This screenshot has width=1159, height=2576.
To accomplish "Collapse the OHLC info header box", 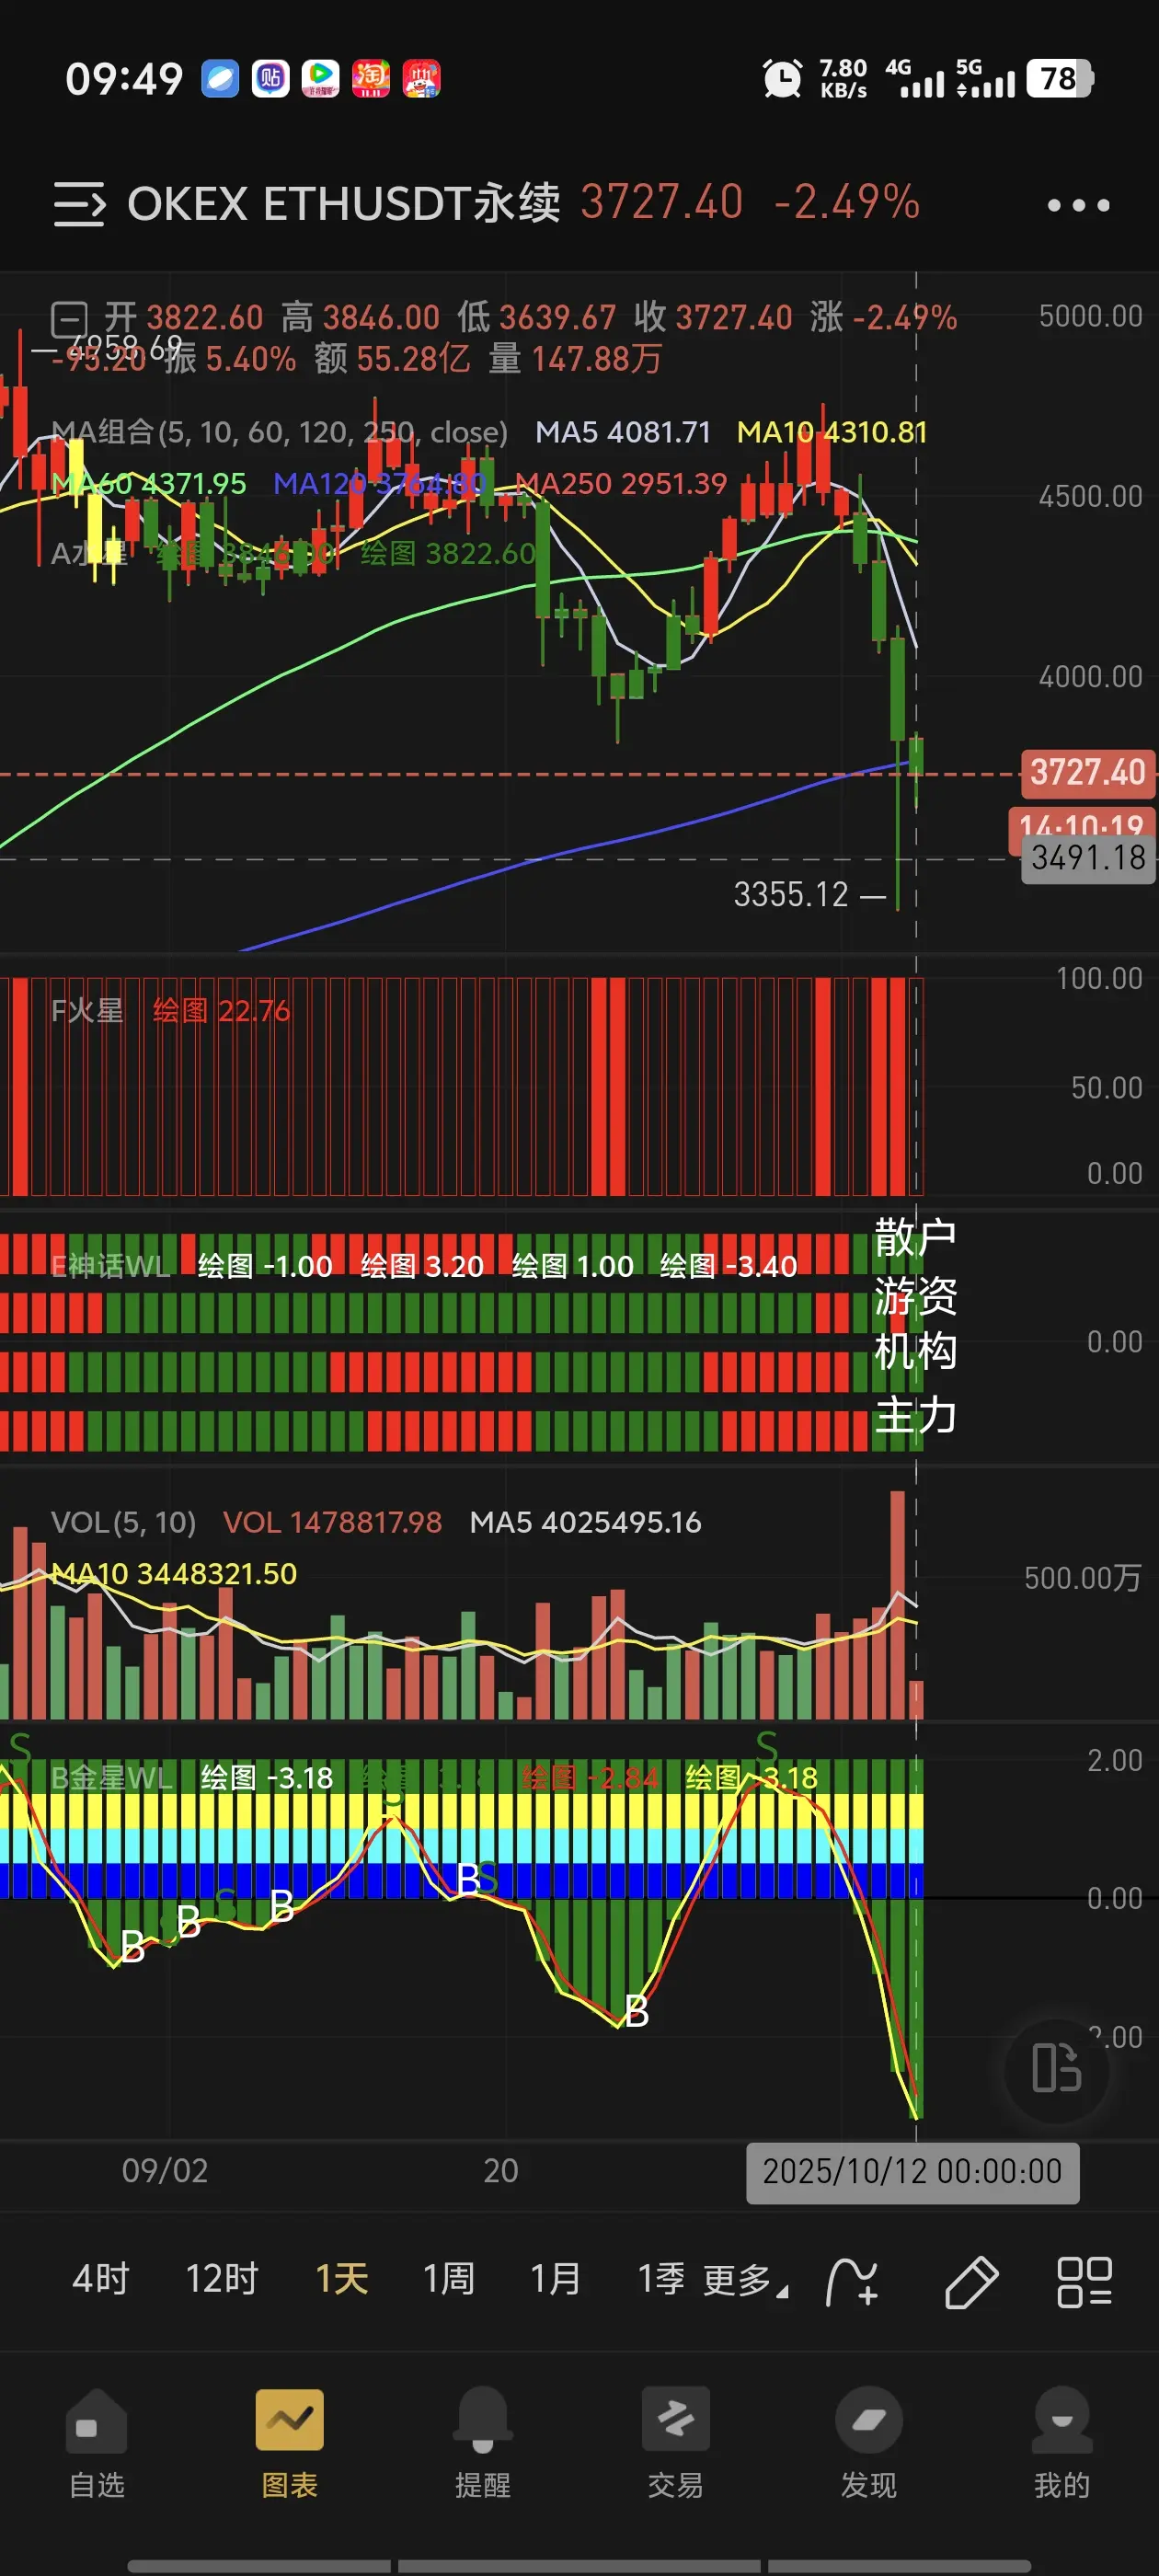I will [x=69, y=321].
